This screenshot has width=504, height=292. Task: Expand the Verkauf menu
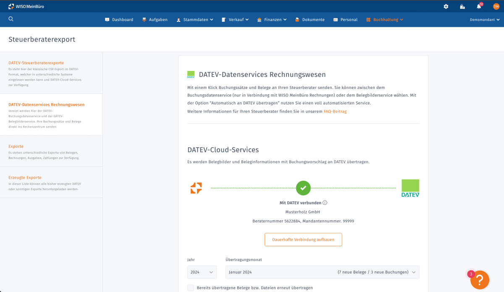point(235,20)
